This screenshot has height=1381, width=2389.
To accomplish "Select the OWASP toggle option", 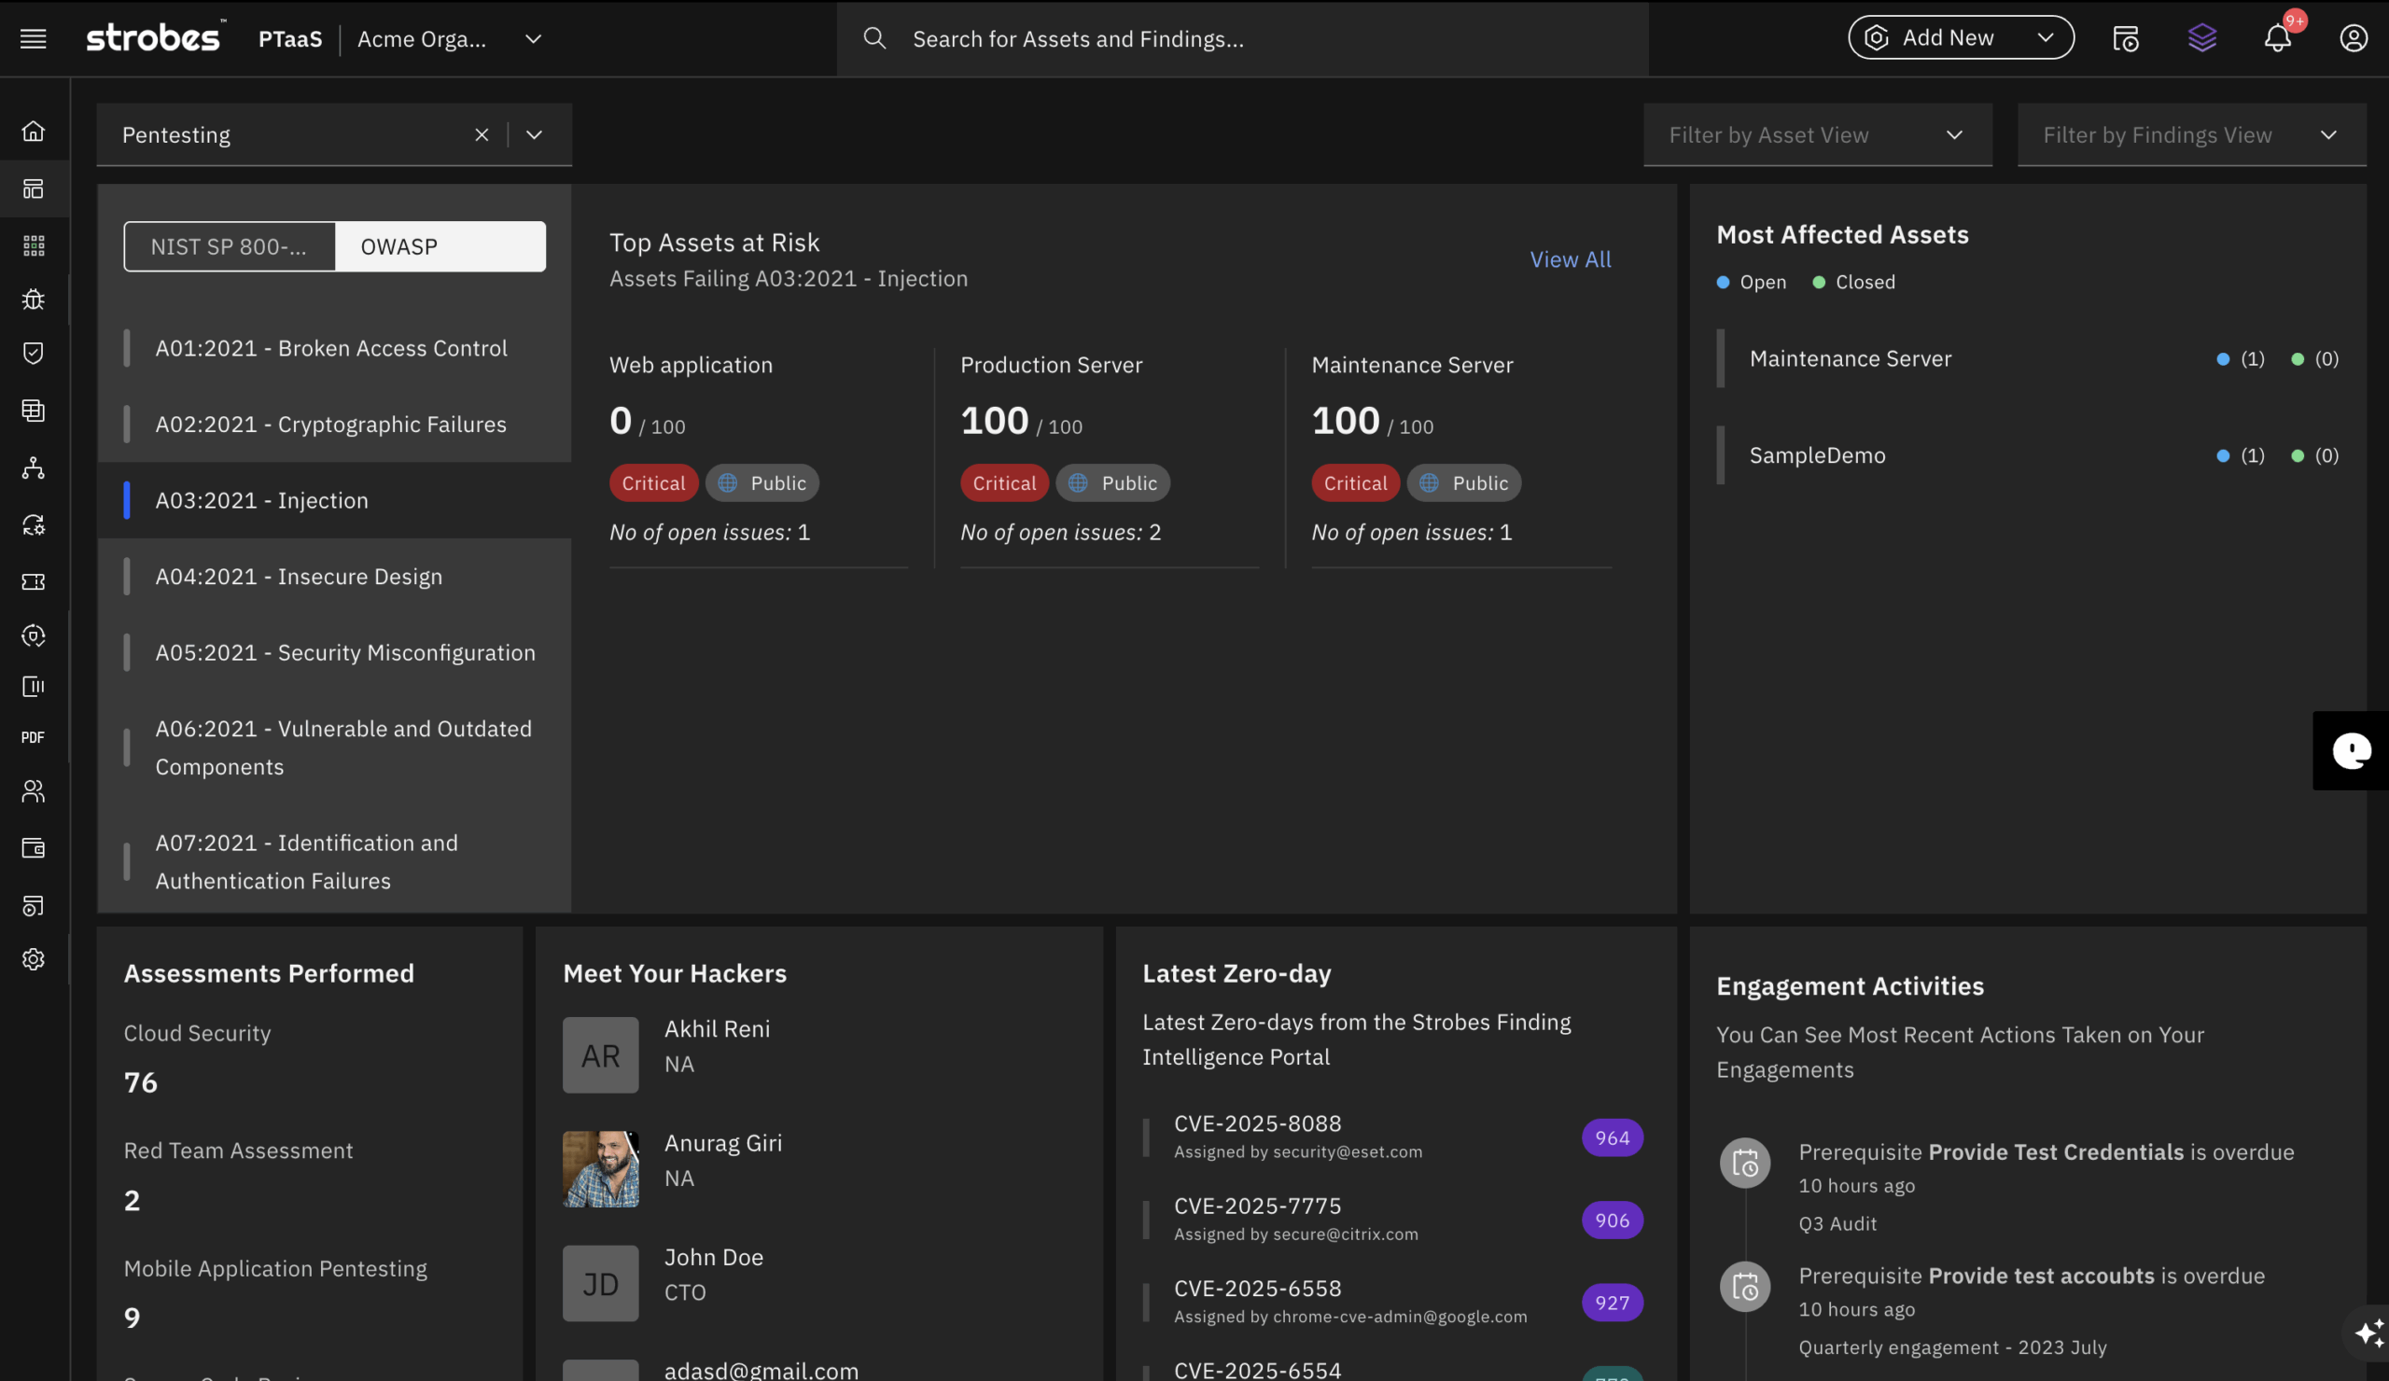I will [440, 246].
